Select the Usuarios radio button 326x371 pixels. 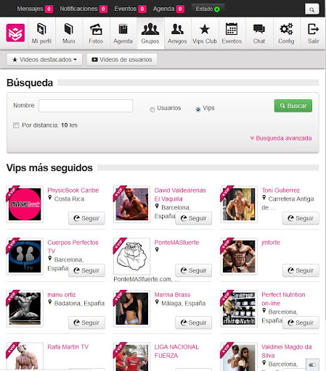point(152,109)
